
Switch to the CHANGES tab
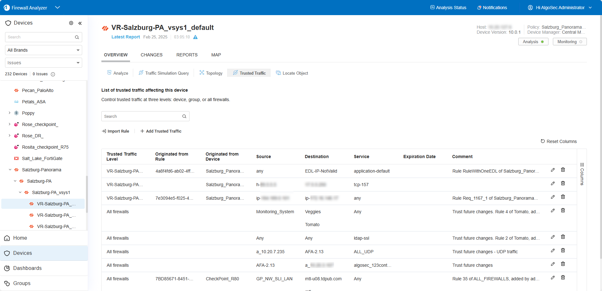tap(151, 55)
